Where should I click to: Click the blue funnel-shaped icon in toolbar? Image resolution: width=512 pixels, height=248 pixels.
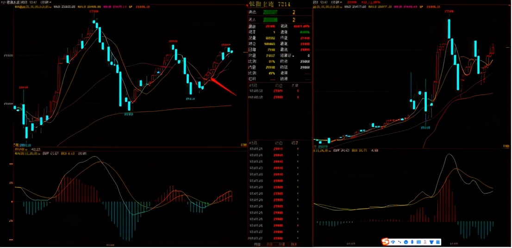point(431,242)
